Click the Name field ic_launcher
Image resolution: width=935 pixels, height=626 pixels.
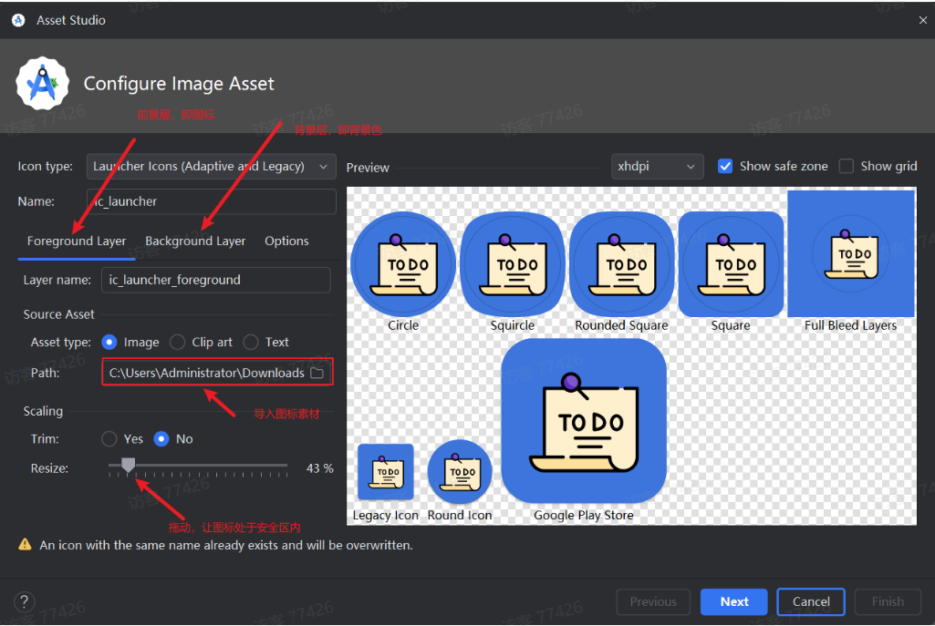(x=211, y=201)
